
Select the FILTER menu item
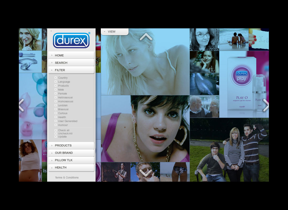[x=71, y=70]
